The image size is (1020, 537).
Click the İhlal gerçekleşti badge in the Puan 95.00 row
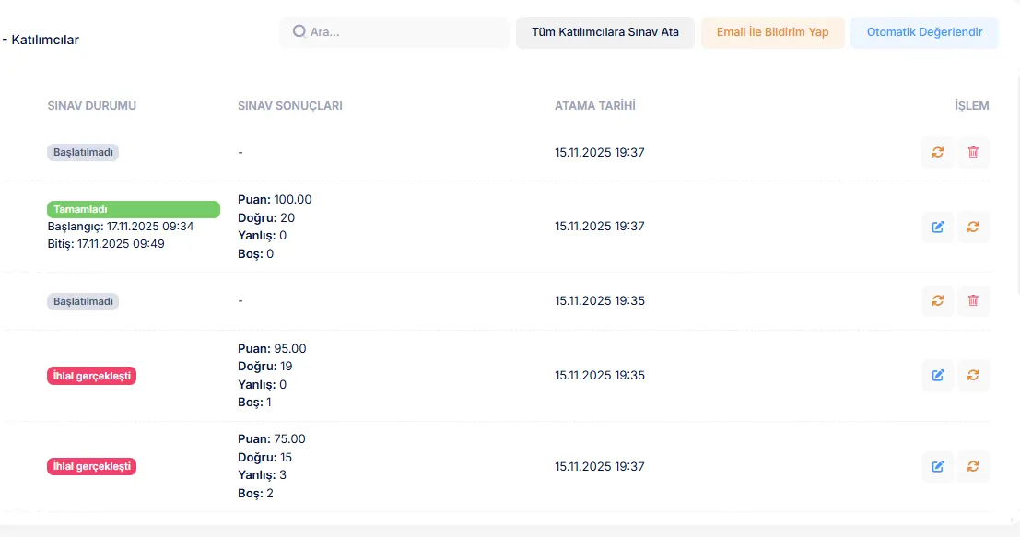[91, 376]
